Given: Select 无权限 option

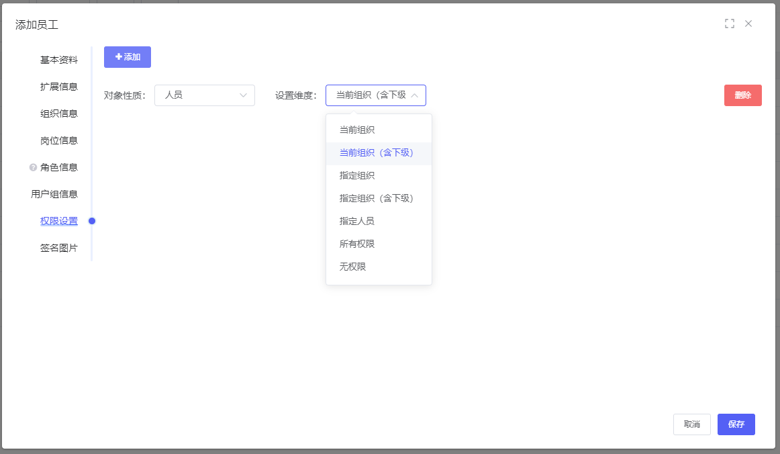Looking at the screenshot, I should [353, 267].
